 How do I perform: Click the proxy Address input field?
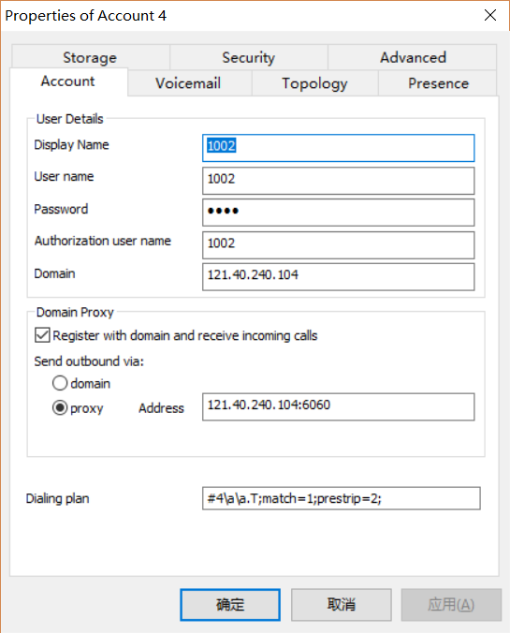338,407
